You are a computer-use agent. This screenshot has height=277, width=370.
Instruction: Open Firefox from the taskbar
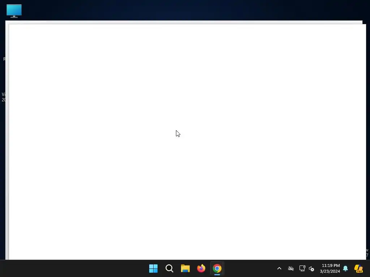[201, 268]
